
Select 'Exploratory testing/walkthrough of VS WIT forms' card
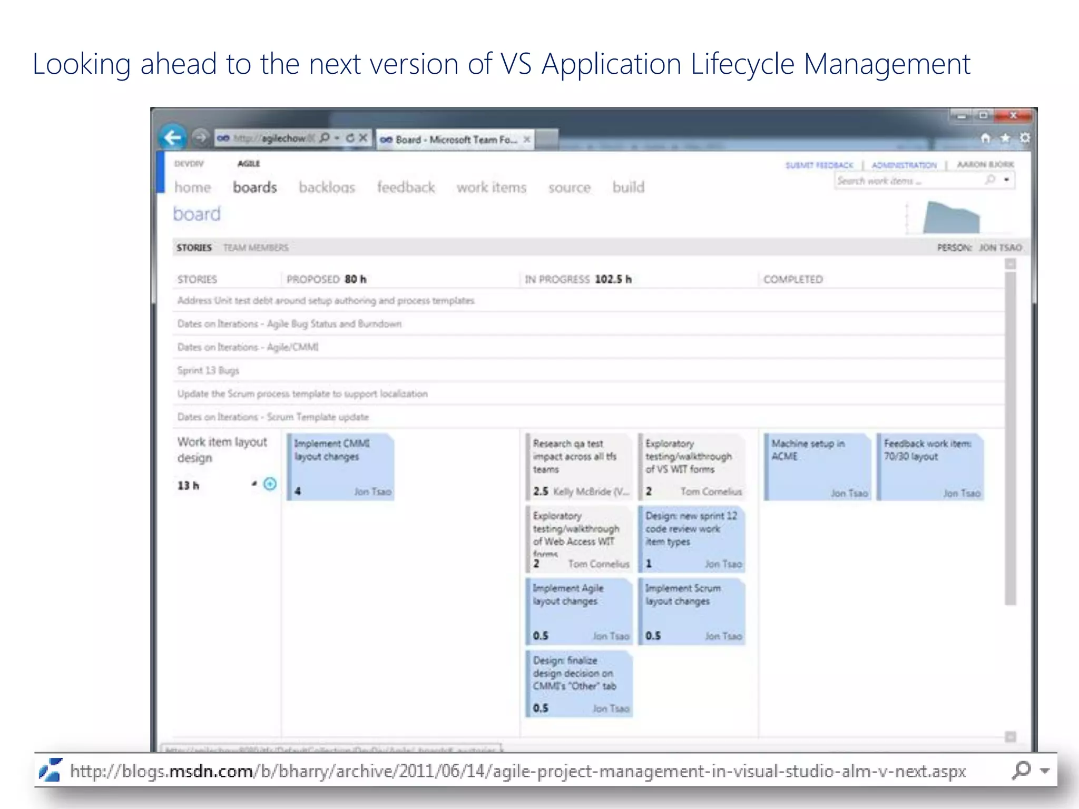(692, 467)
